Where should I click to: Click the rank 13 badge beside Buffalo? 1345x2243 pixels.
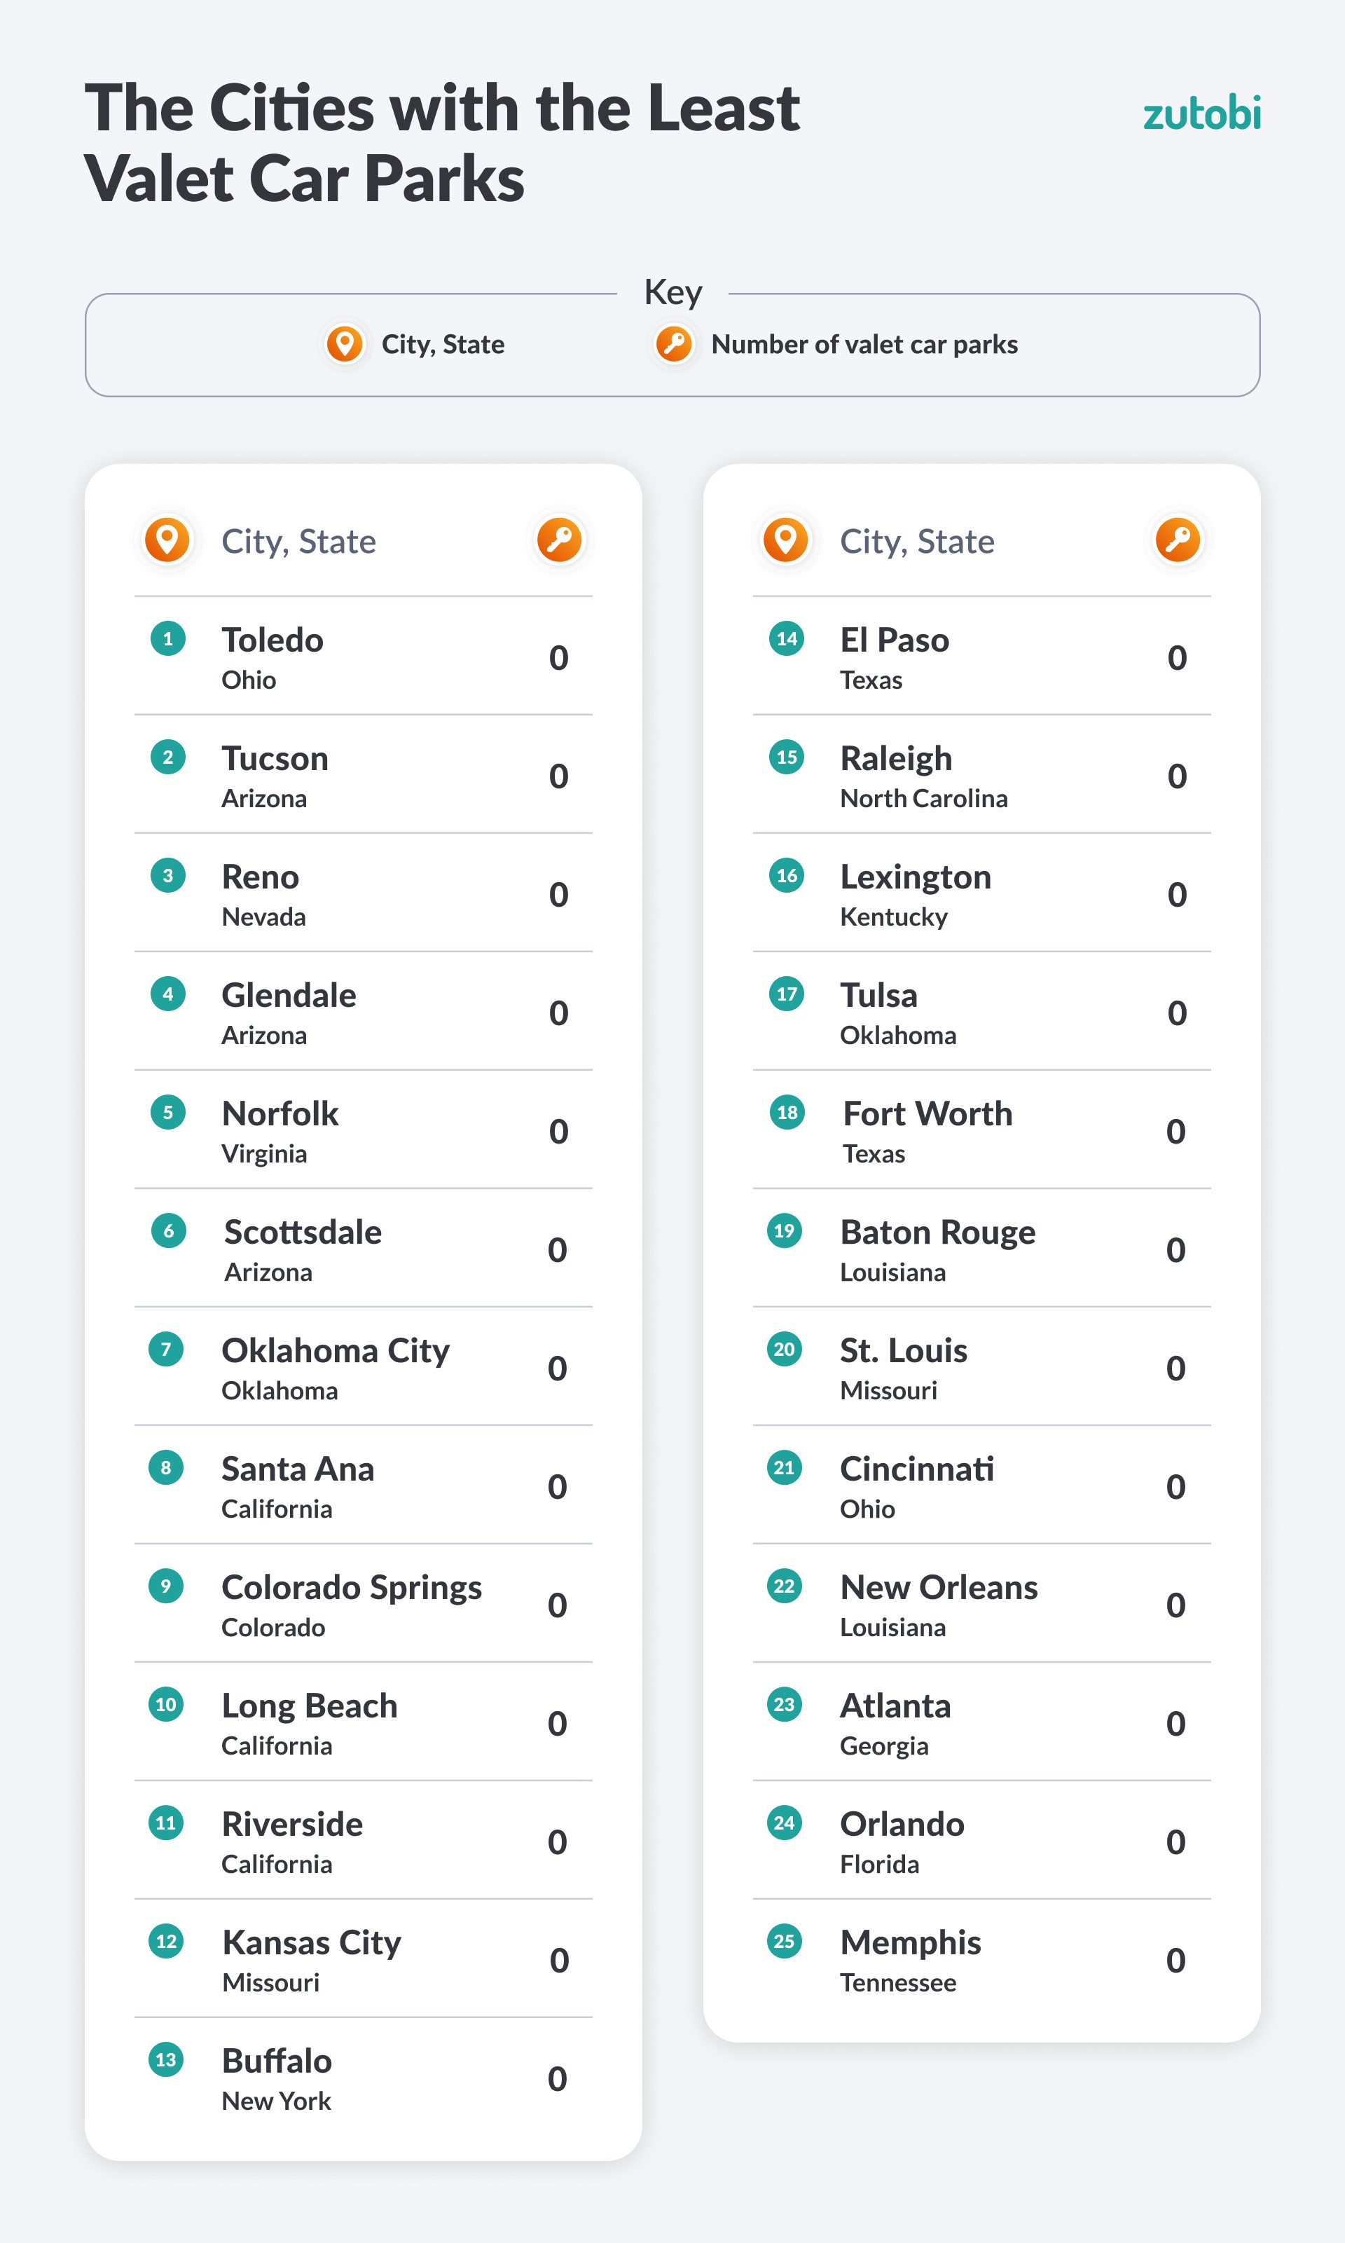tap(166, 2060)
